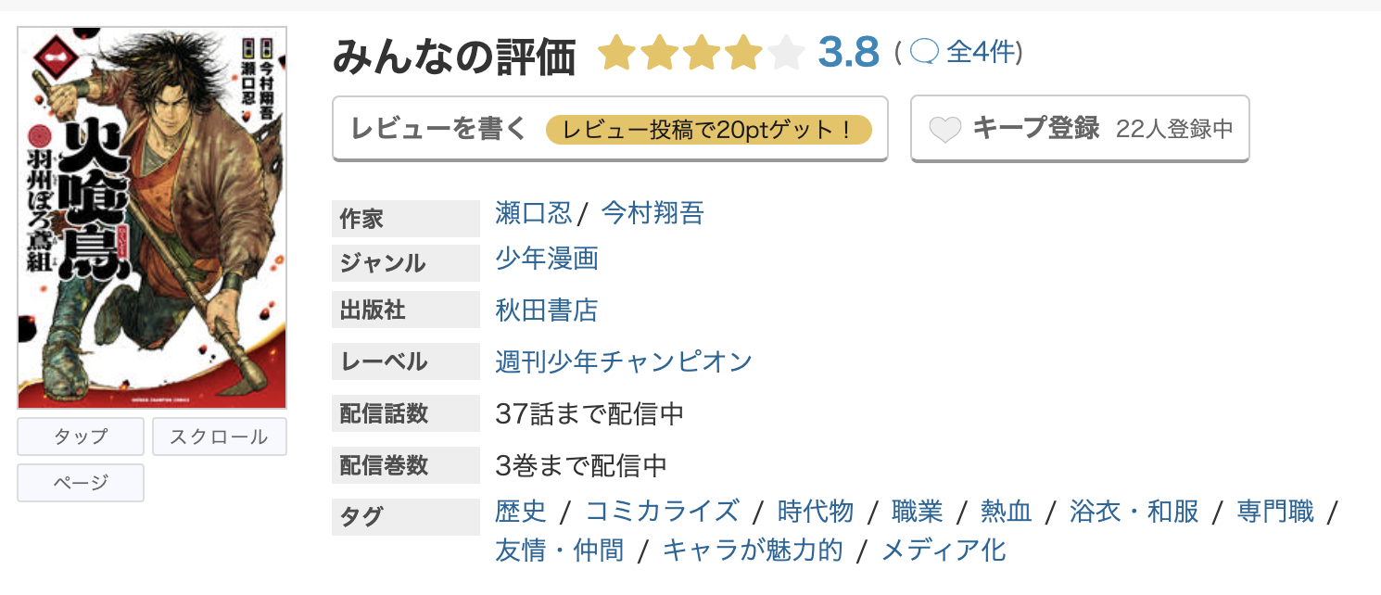Switch to スクロール reading mode
Screen dimensions: 1381x595
tap(220, 436)
